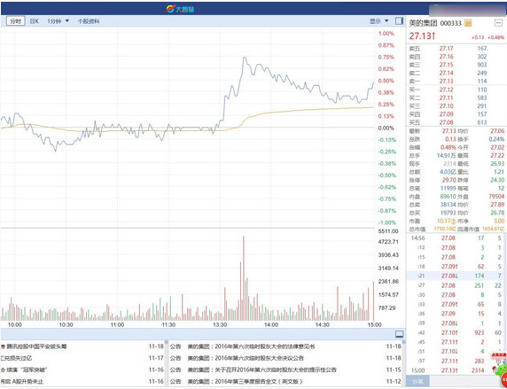Click the 13:30 label on the time axis

[220, 324]
